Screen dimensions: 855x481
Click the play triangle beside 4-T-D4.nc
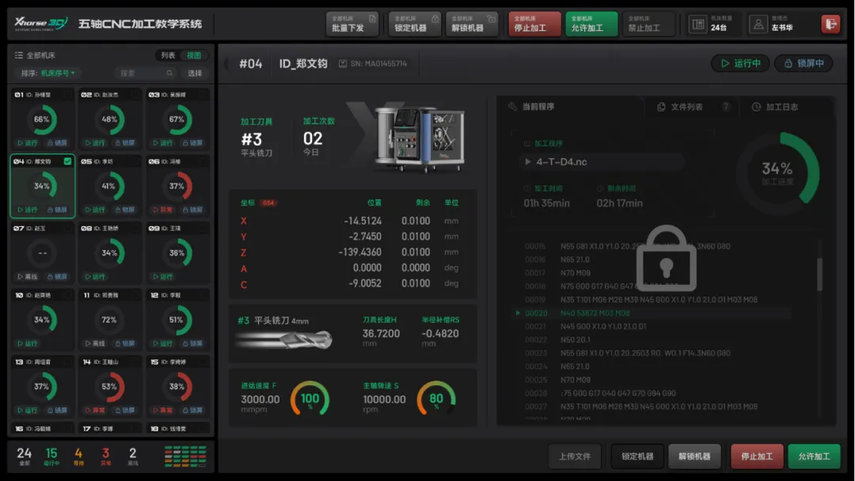(x=527, y=162)
